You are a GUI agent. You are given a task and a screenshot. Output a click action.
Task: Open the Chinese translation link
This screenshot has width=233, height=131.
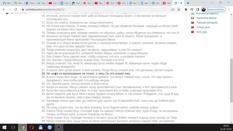point(201,32)
